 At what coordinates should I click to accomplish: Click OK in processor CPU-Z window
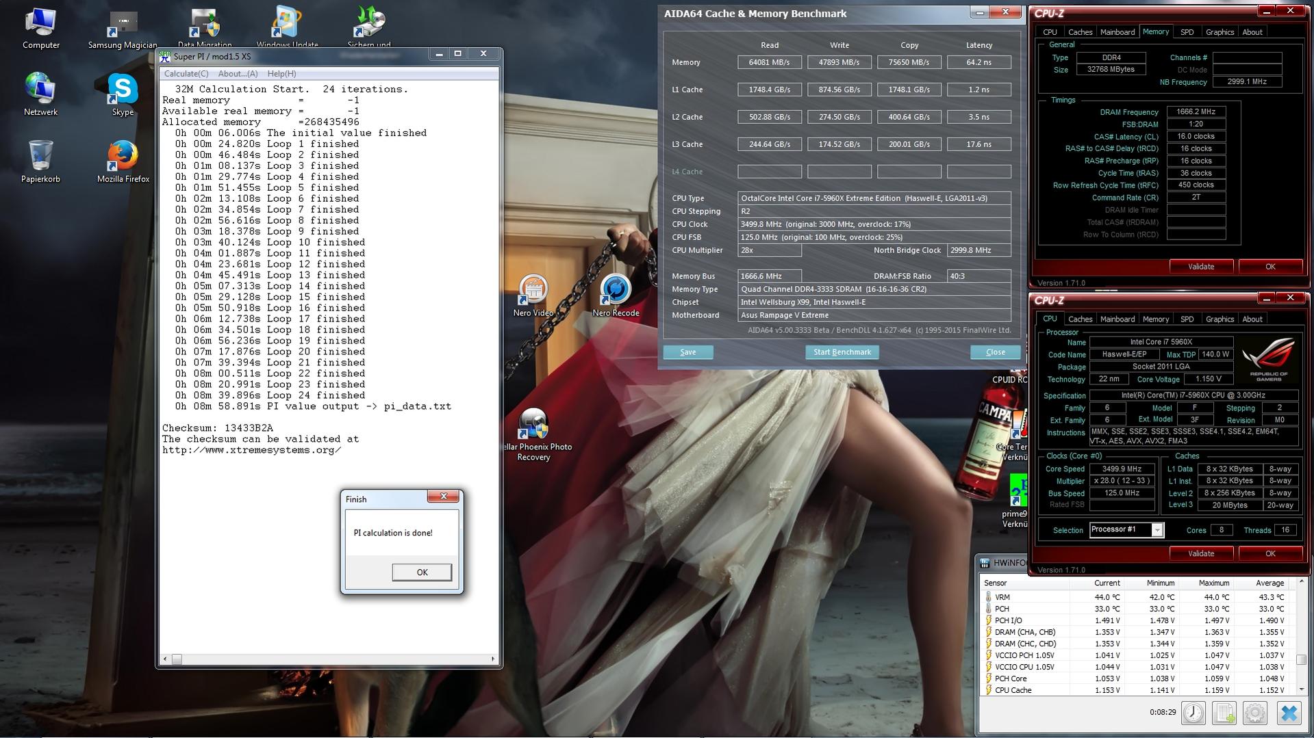click(1270, 554)
